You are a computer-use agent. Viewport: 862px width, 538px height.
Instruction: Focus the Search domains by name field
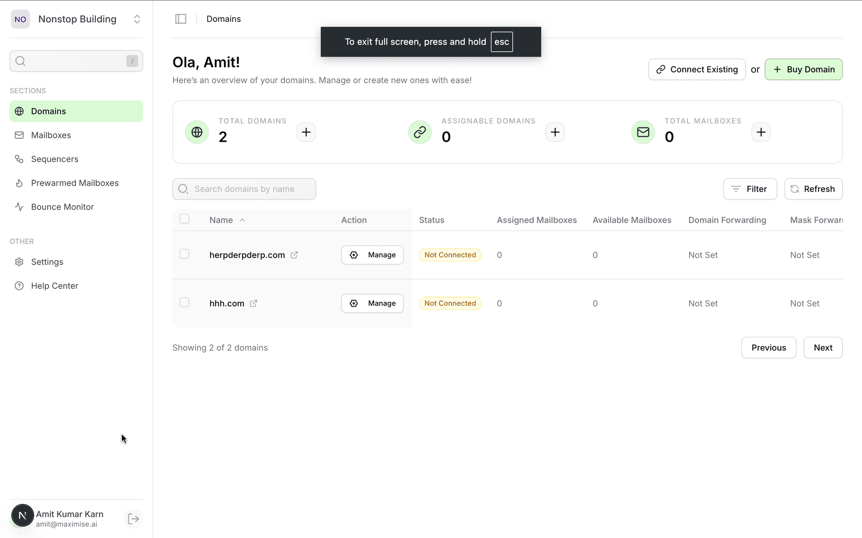pyautogui.click(x=244, y=189)
